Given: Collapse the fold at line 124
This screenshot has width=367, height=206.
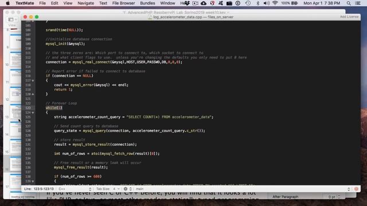Looking at the screenshot, I should (33, 113).
